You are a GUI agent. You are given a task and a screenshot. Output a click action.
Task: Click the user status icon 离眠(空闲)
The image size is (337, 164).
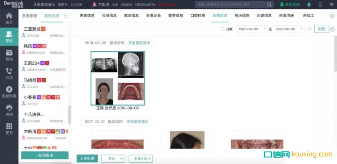pyautogui.click(x=281, y=5)
